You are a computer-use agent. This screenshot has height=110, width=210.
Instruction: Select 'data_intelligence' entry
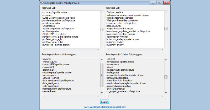pyautogui.click(x=51, y=83)
